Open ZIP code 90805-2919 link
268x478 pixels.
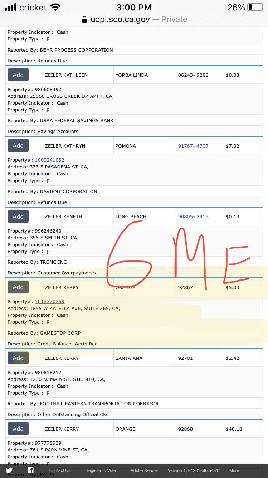tap(193, 216)
